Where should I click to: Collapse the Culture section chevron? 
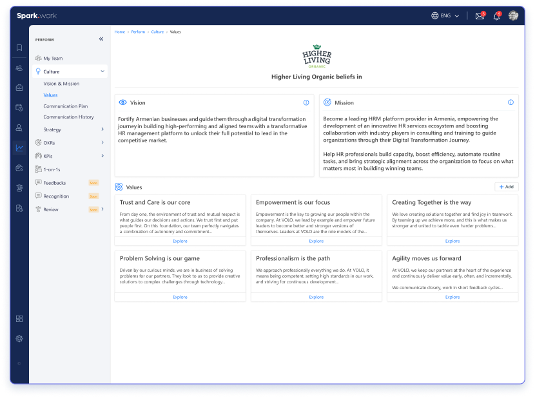click(x=102, y=71)
